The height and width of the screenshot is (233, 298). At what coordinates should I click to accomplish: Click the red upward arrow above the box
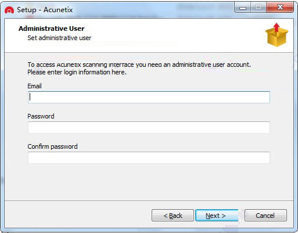277,28
